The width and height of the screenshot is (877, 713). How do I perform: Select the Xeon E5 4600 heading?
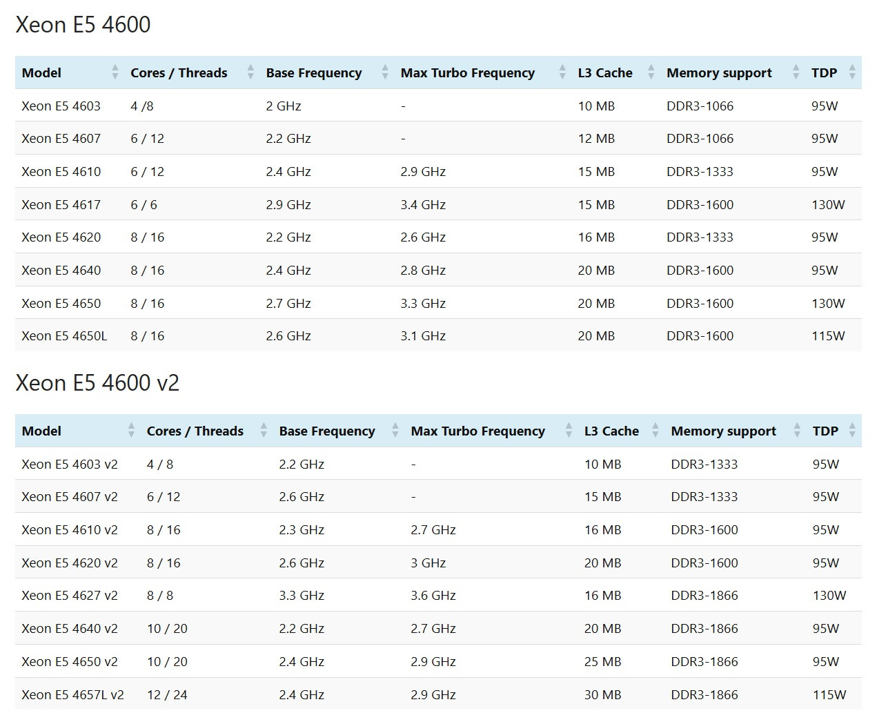tap(83, 25)
